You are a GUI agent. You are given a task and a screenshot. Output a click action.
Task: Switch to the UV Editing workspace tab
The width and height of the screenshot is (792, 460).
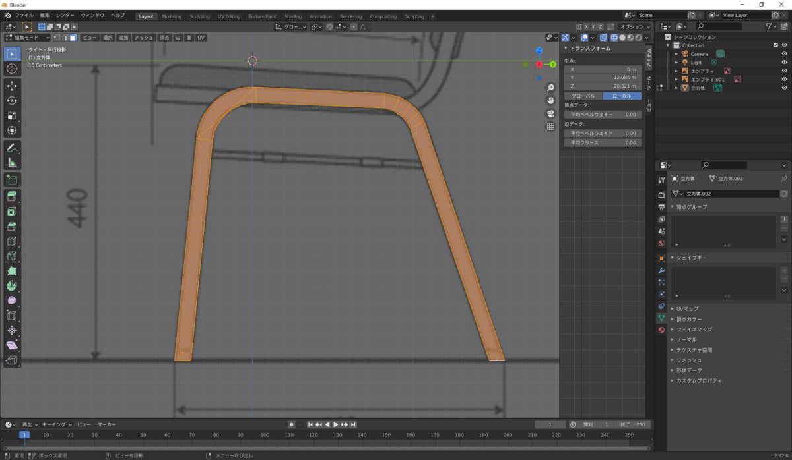(229, 16)
